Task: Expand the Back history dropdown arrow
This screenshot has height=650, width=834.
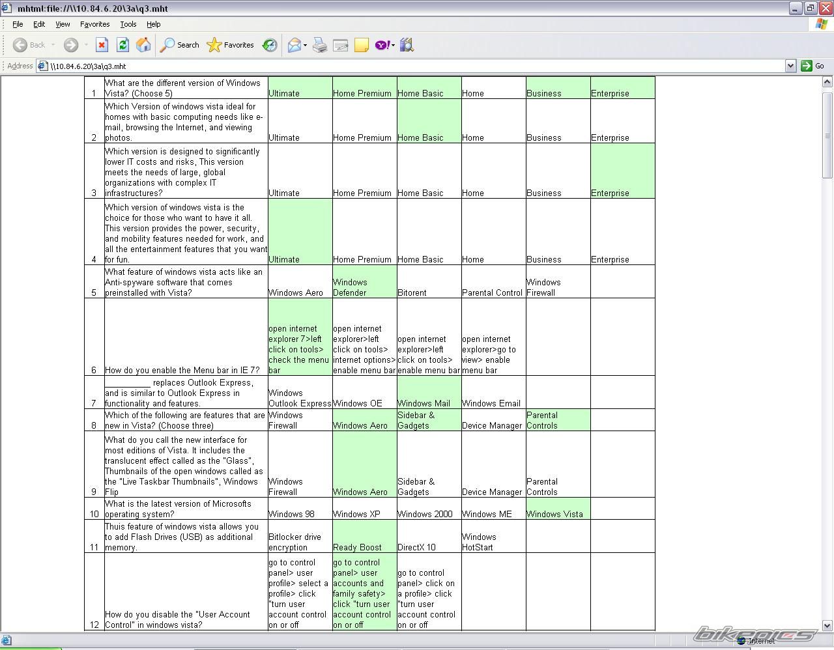Action: tap(53, 45)
